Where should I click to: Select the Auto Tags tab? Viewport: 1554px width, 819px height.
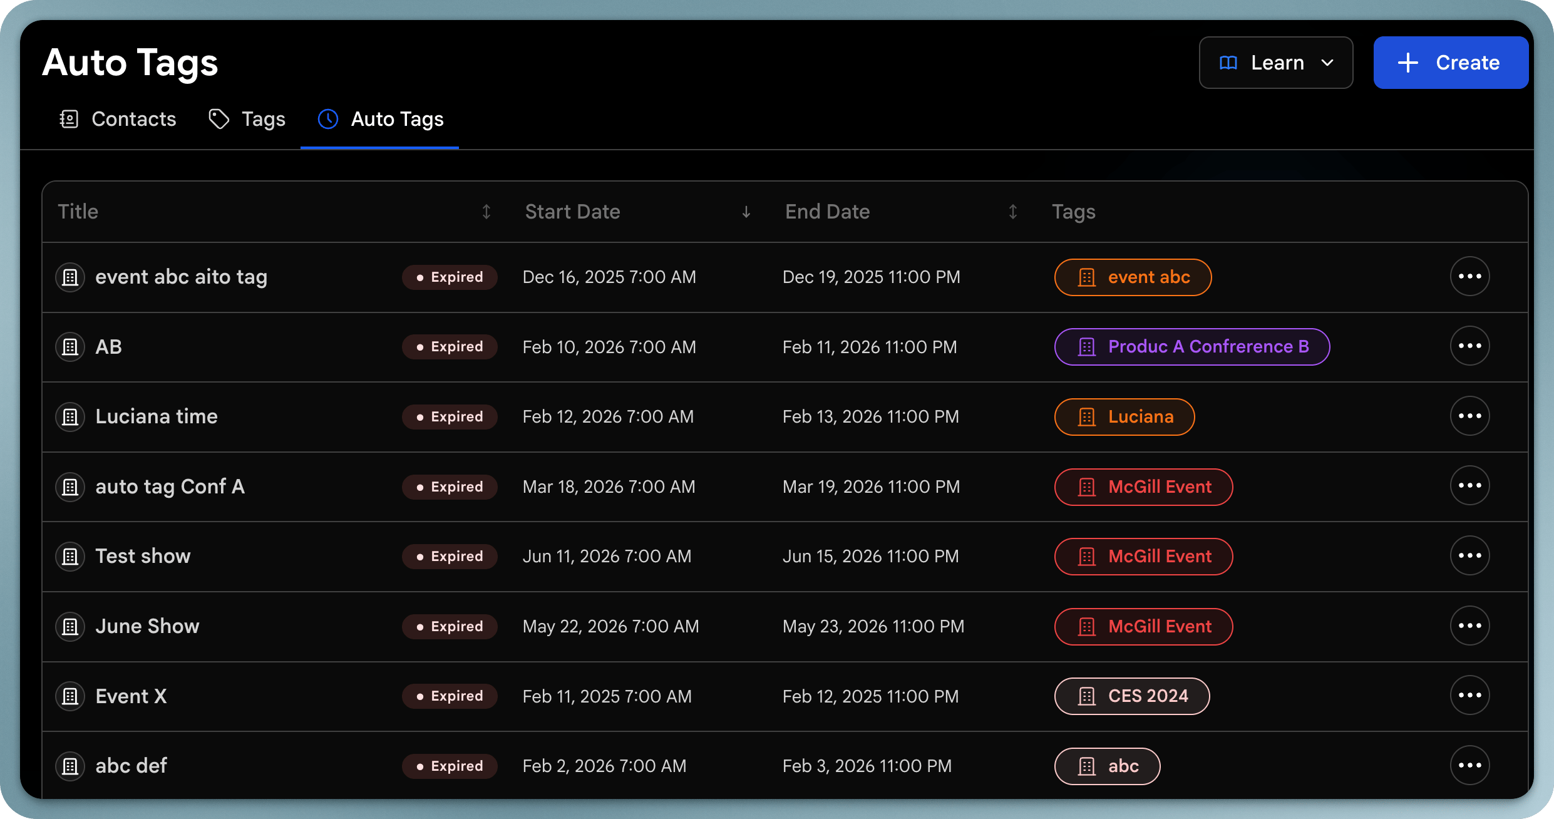380,119
